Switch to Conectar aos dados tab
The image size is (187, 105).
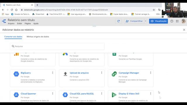click(x=13, y=37)
